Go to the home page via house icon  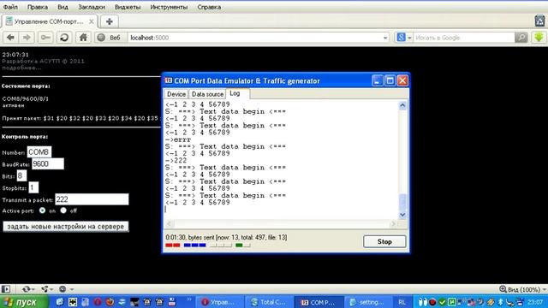83,38
